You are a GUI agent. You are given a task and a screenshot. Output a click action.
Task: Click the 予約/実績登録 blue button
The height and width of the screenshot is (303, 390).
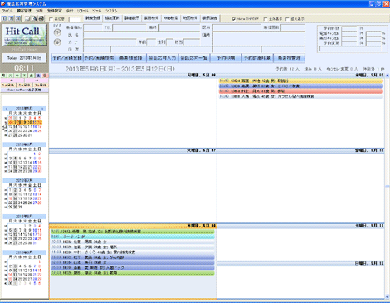point(67,58)
